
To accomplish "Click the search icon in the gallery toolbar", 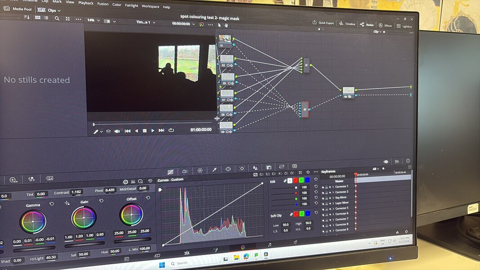I will click(57, 18).
